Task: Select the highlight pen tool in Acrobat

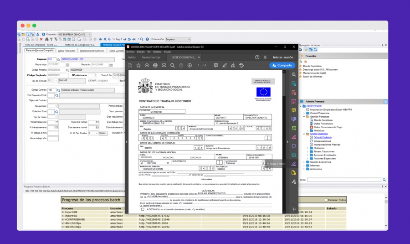Action: (x=224, y=66)
